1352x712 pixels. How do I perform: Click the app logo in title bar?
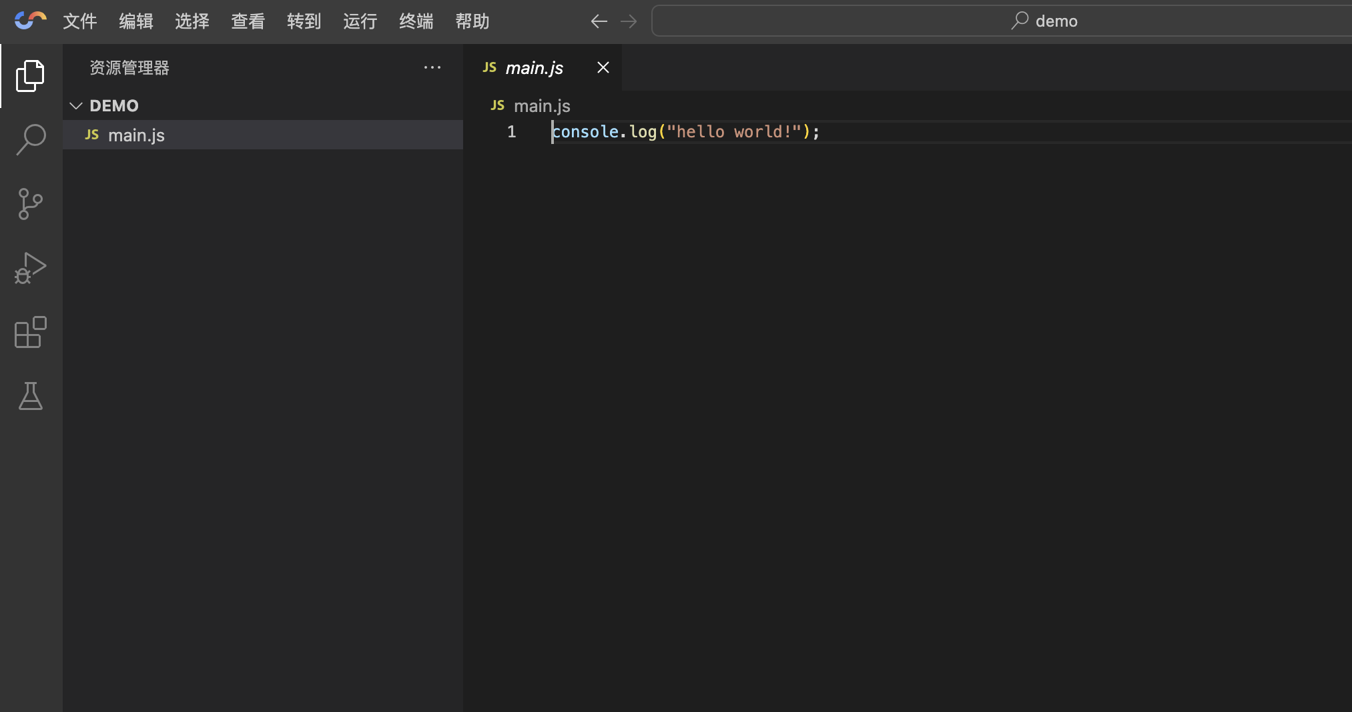pyautogui.click(x=31, y=21)
